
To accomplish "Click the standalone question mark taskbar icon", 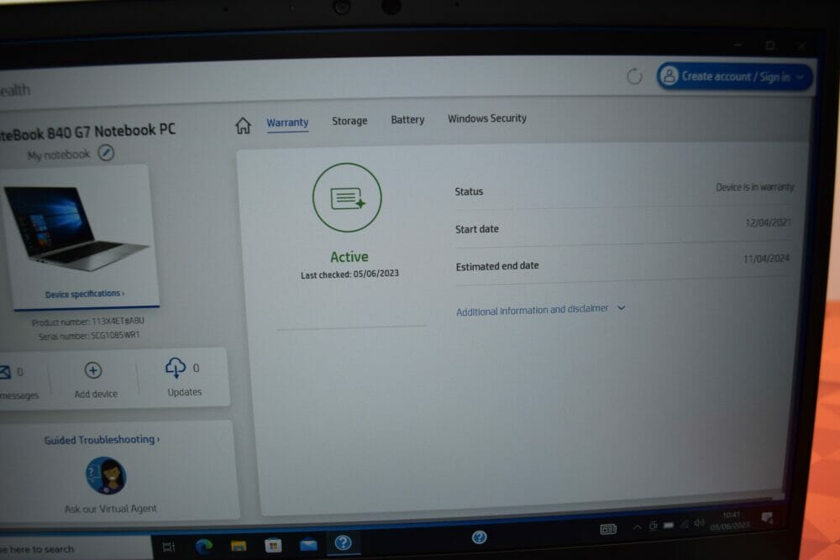I will tap(480, 537).
